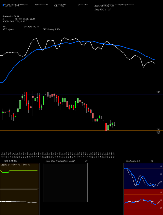The image size is (163, 215).
Task: Click the large red candle at the chart low
Action: tap(106, 127)
